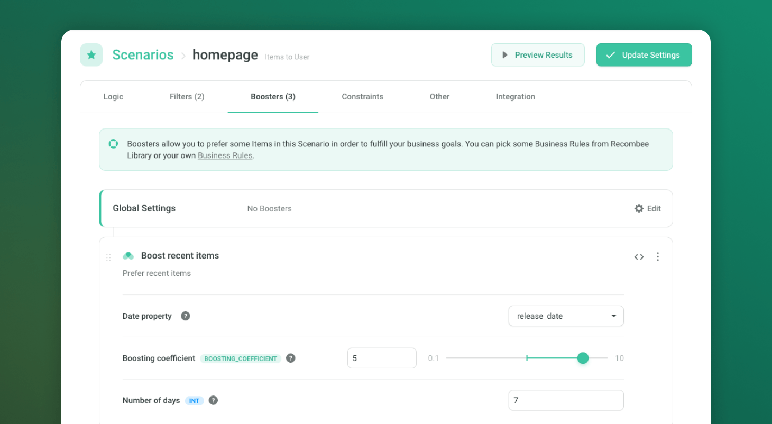The width and height of the screenshot is (772, 424).
Task: Click the Update Settings button
Action: coord(644,55)
